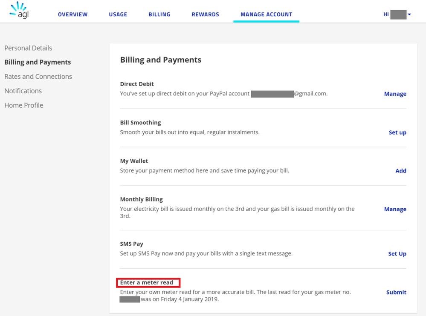426x316 pixels.
Task: Select Billing and Payments in the sidebar
Action: tap(38, 62)
